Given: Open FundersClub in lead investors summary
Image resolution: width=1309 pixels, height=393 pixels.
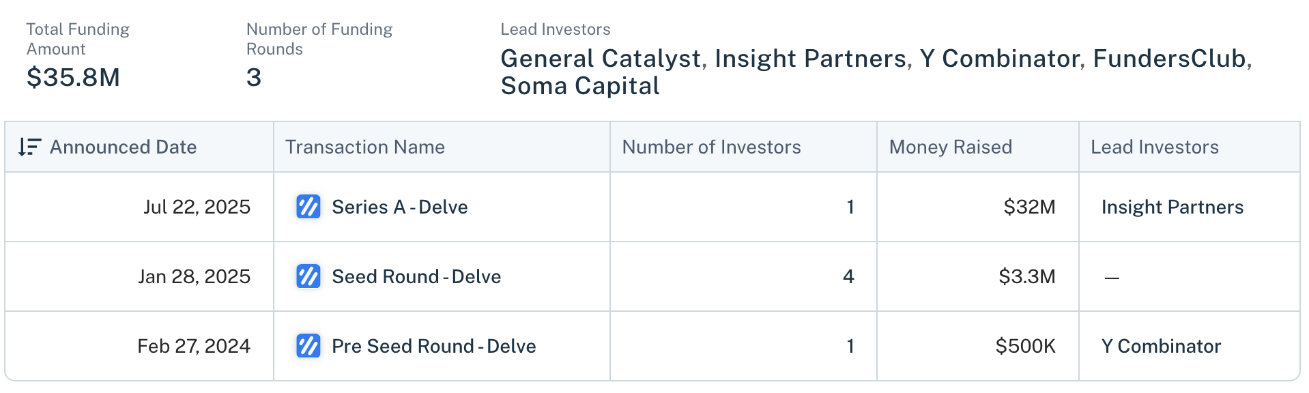Looking at the screenshot, I should pyautogui.click(x=1169, y=59).
